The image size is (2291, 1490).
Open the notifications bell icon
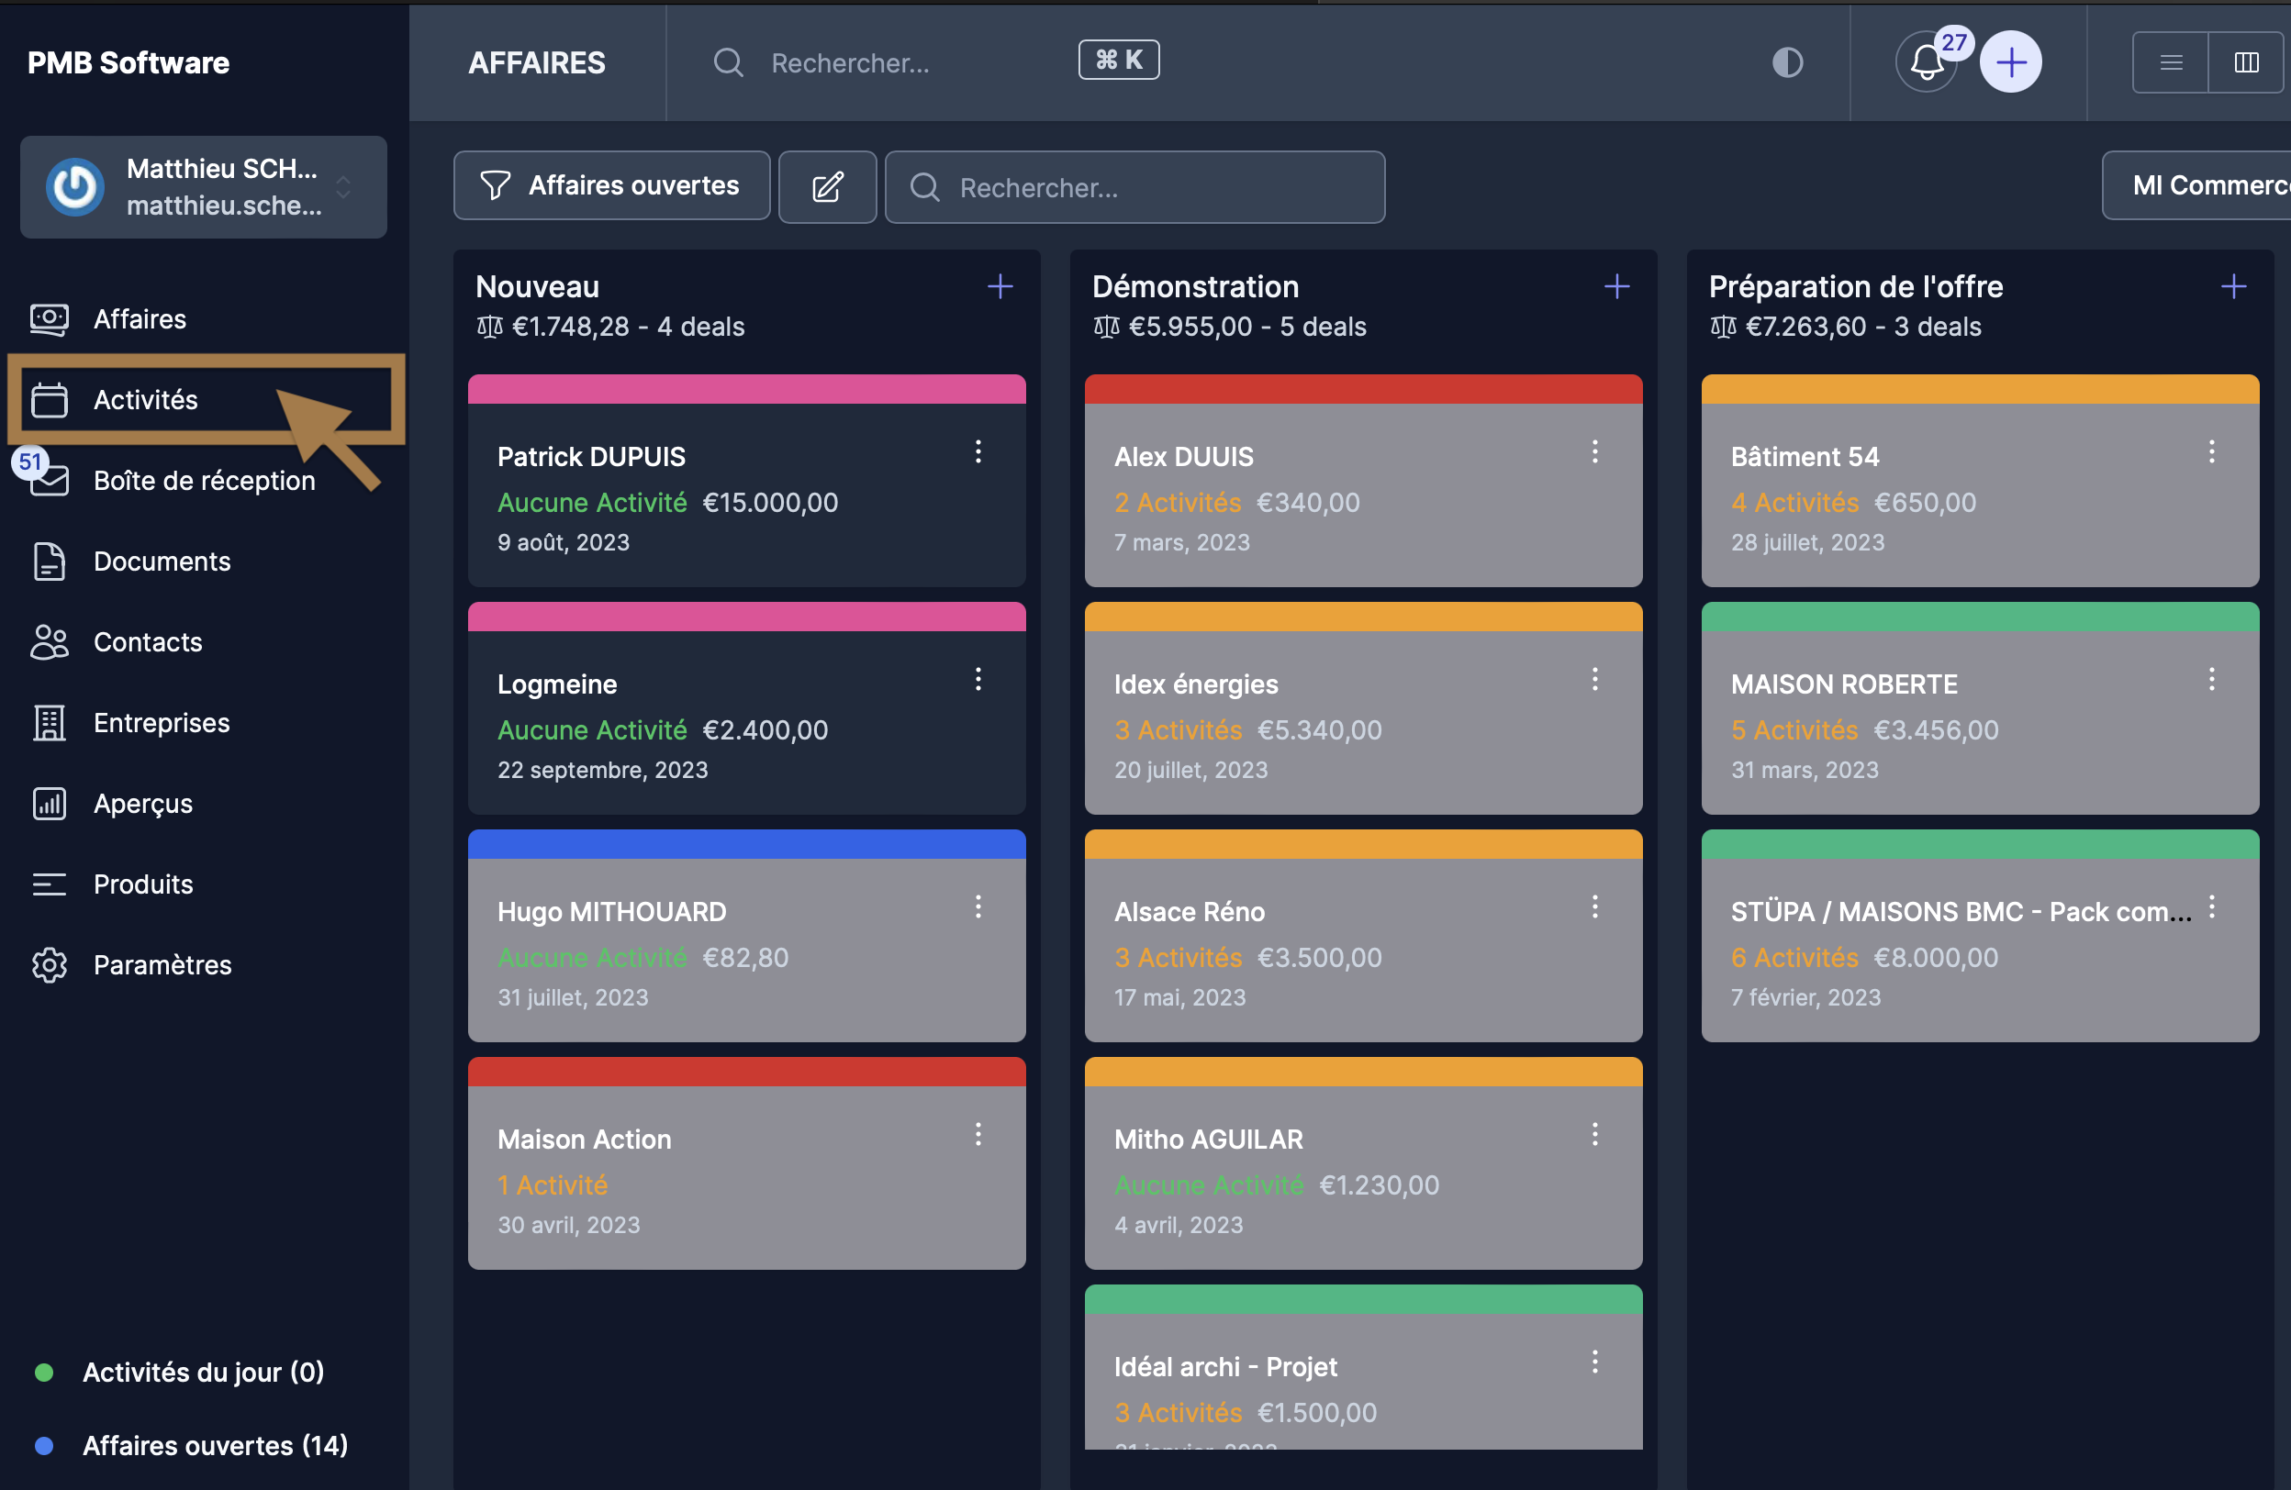click(1927, 62)
